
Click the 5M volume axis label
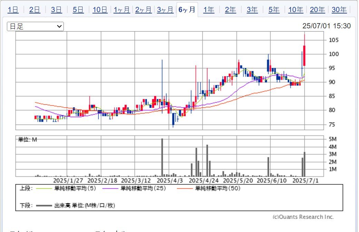(333, 139)
